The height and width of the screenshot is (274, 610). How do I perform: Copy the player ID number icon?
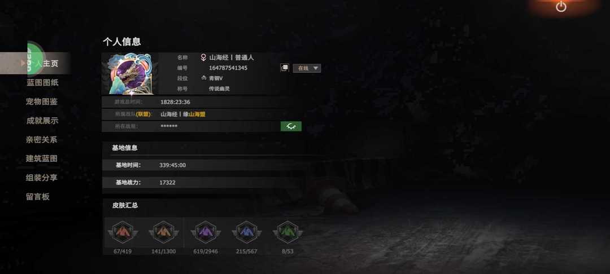(x=284, y=68)
